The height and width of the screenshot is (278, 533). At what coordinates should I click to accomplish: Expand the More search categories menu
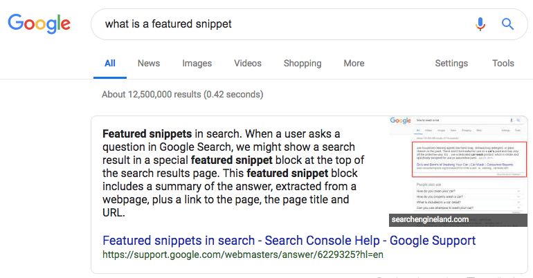[x=354, y=63]
